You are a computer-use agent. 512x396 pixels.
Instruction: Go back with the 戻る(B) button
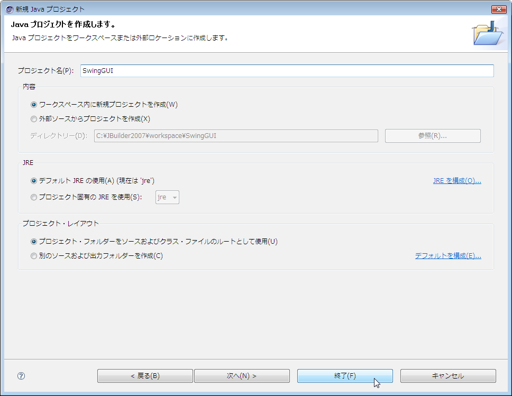pos(145,376)
